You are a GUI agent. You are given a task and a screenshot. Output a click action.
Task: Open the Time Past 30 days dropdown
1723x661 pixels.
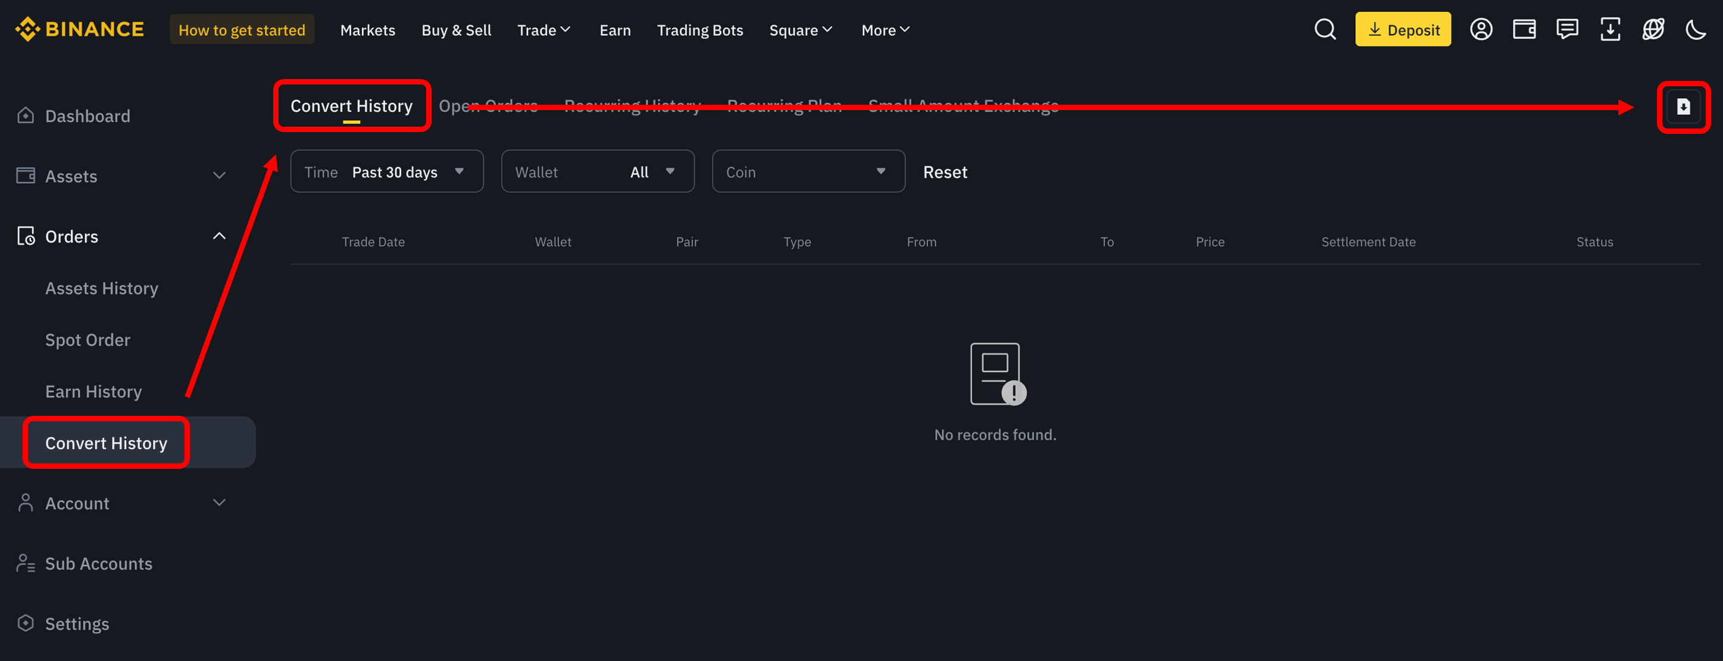click(x=387, y=172)
